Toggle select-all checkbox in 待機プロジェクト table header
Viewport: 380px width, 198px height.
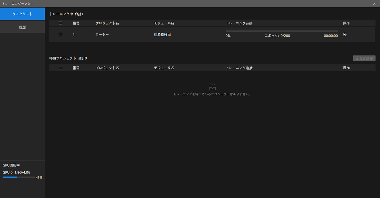point(61,68)
